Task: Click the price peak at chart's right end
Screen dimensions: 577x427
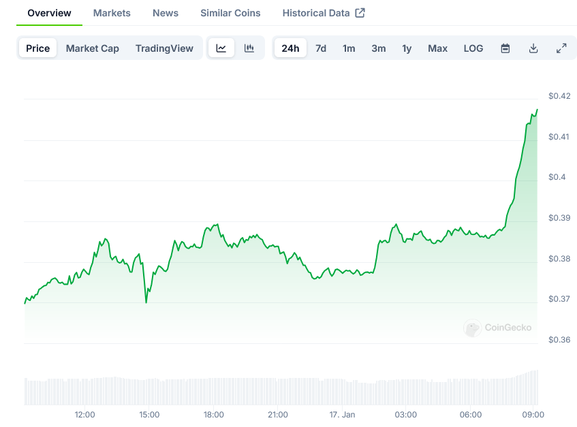Action: [x=537, y=110]
